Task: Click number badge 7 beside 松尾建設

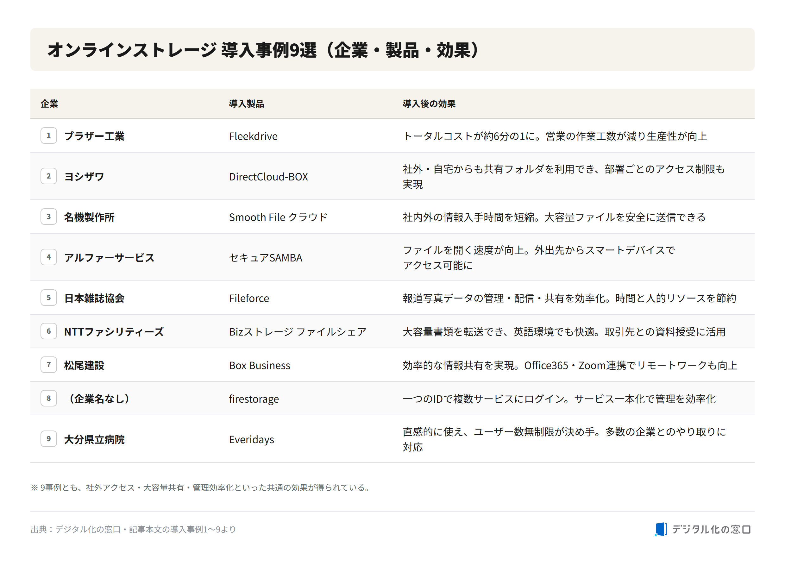Action: pyautogui.click(x=49, y=365)
